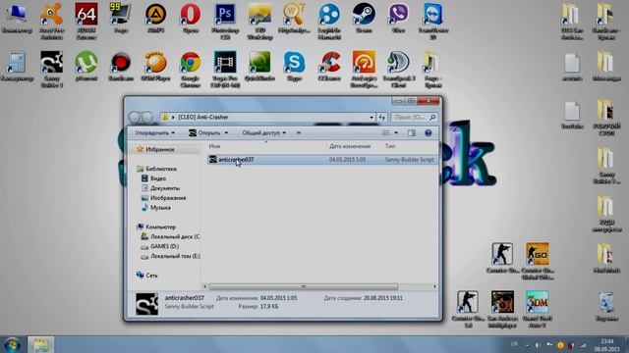Open the Windows Start menu
The image size is (629, 353).
tap(12, 344)
